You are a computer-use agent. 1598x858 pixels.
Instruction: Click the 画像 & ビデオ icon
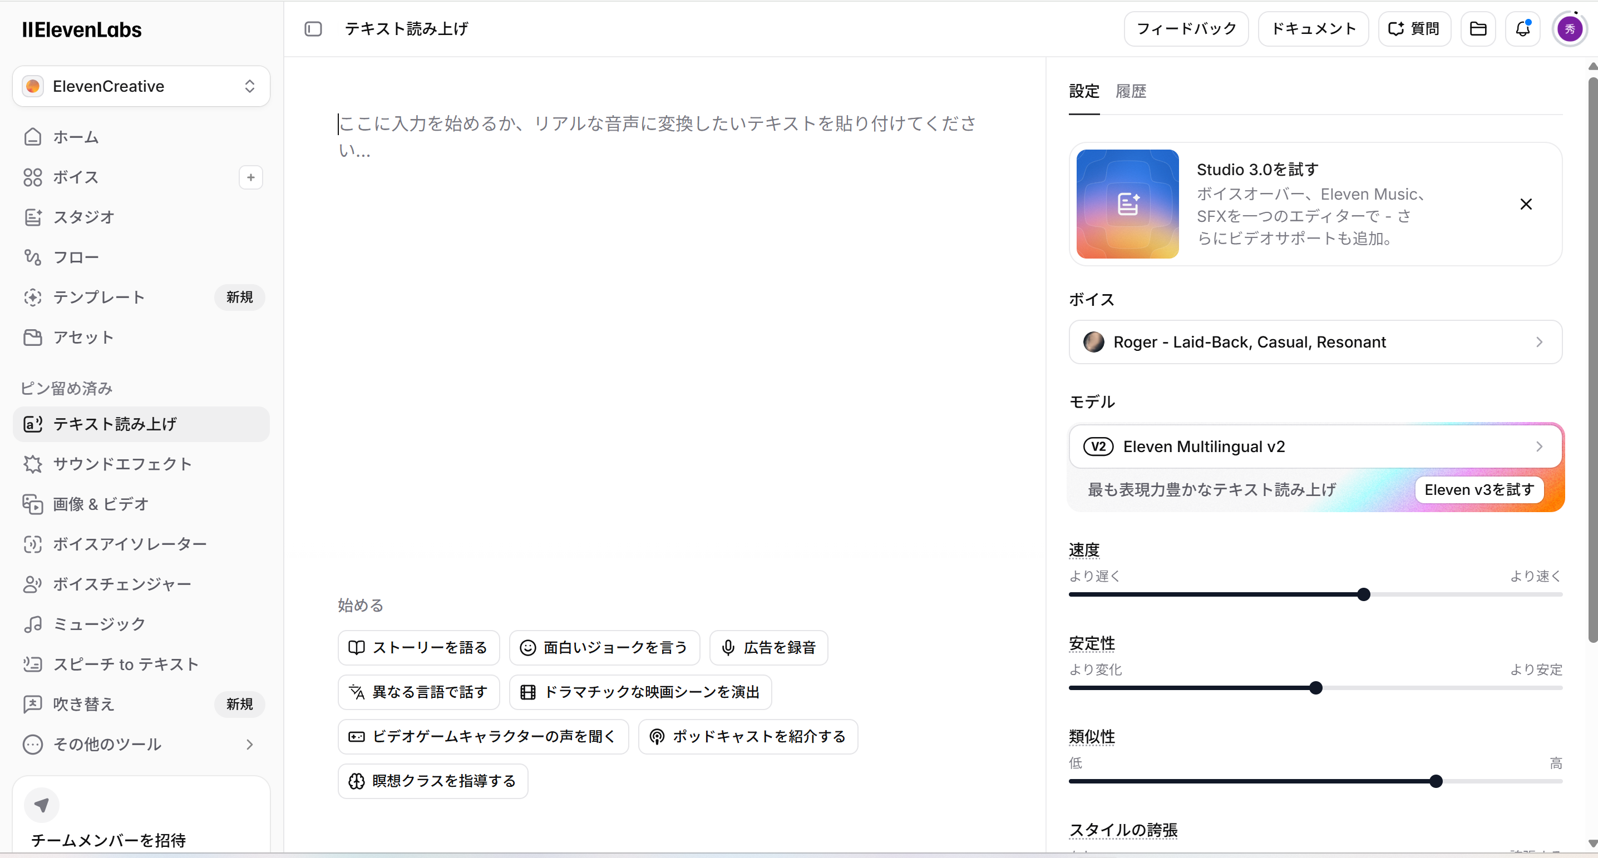[x=32, y=504]
